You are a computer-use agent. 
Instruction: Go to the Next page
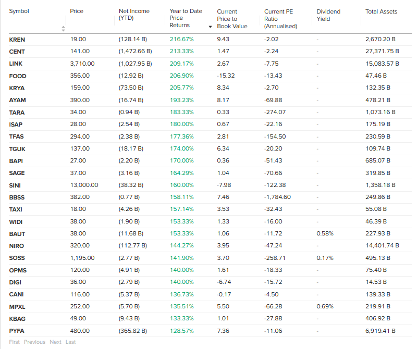tap(55, 342)
